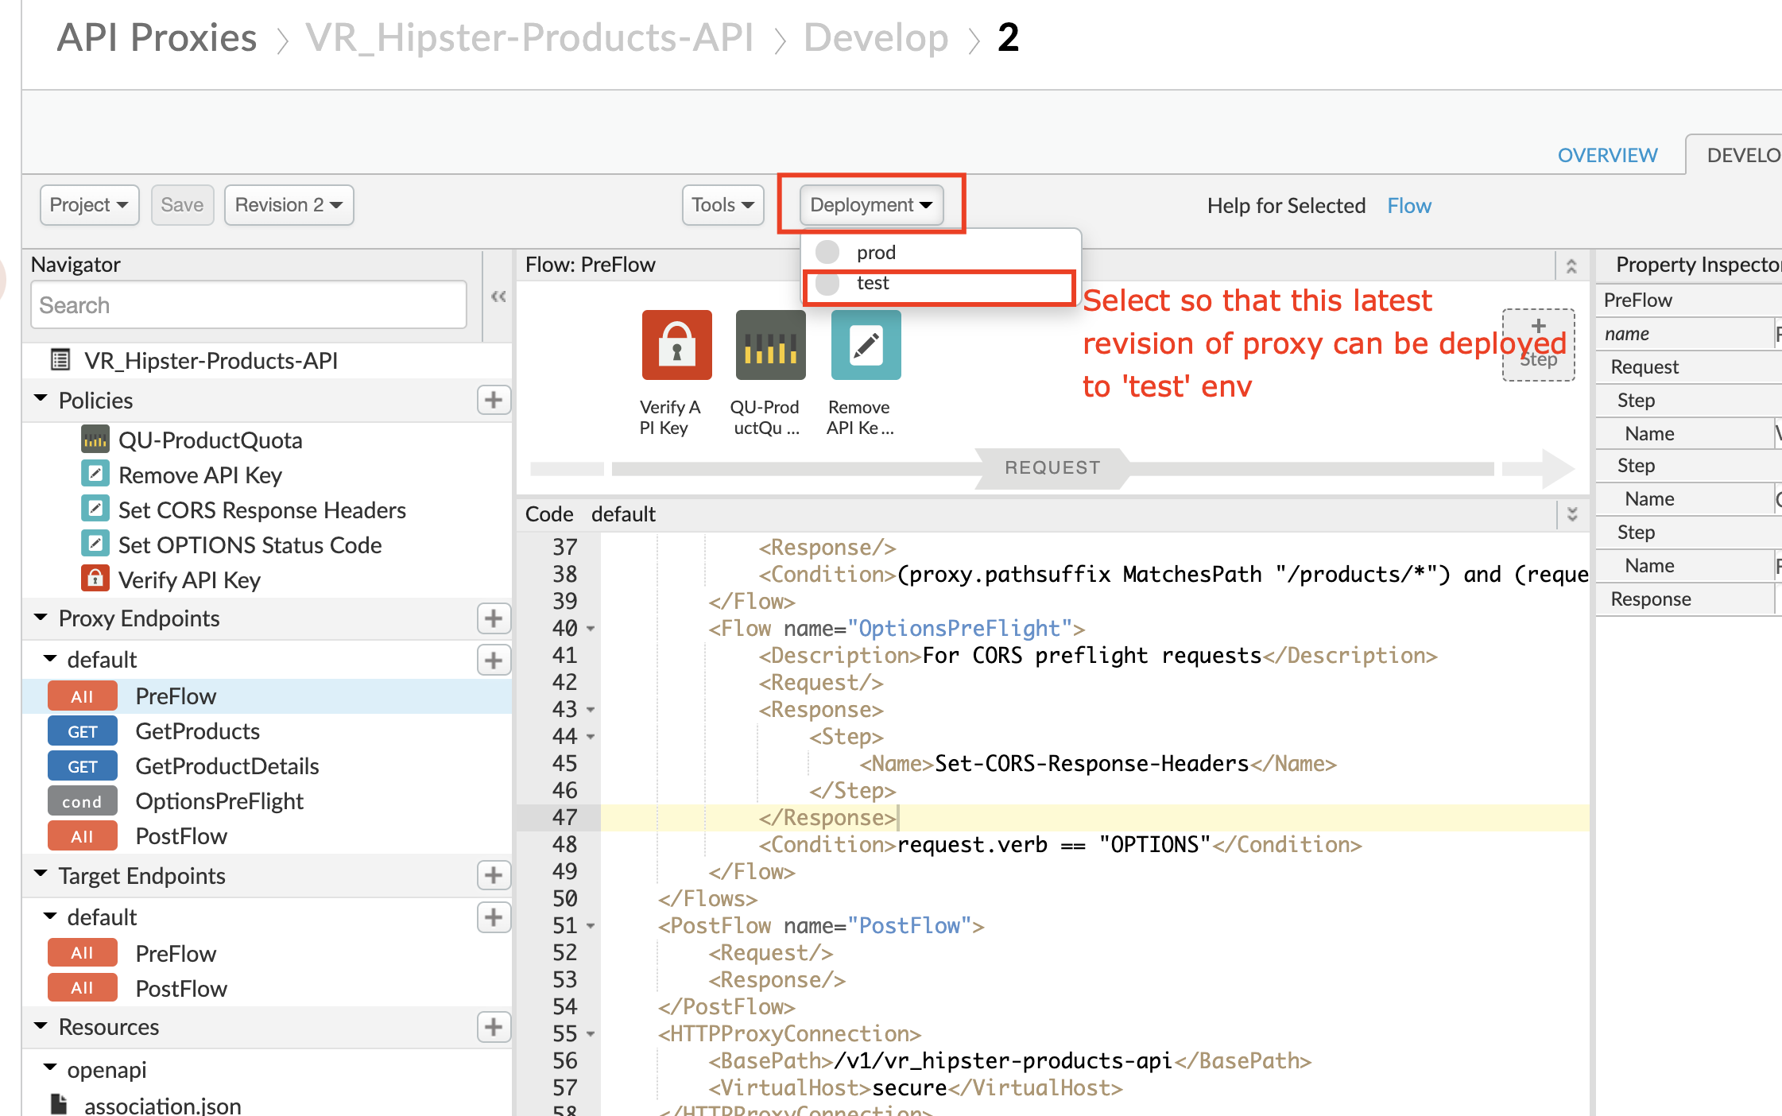Open the Tools dropdown menu
The height and width of the screenshot is (1116, 1782).
point(723,205)
